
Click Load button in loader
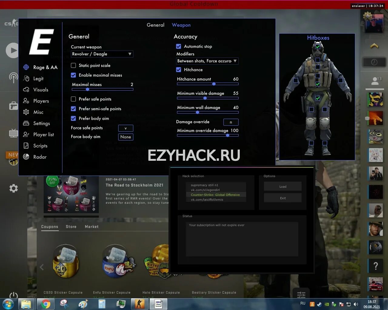(x=283, y=186)
